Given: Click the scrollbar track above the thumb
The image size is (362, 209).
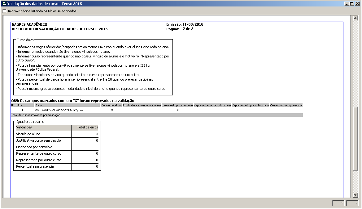Looking at the screenshot, I should (355, 62).
